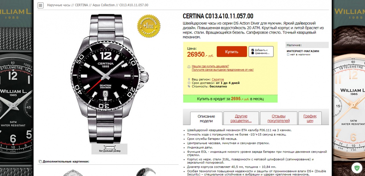Click the price tag cost icon
The height and width of the screenshot is (176, 365).
[x=189, y=86]
